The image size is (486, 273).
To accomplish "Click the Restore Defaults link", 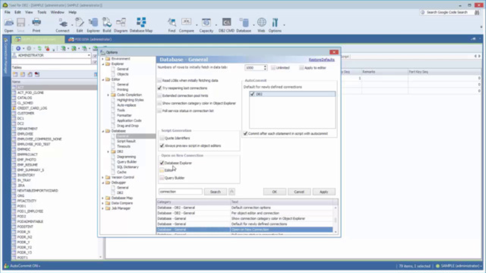I will point(321,60).
